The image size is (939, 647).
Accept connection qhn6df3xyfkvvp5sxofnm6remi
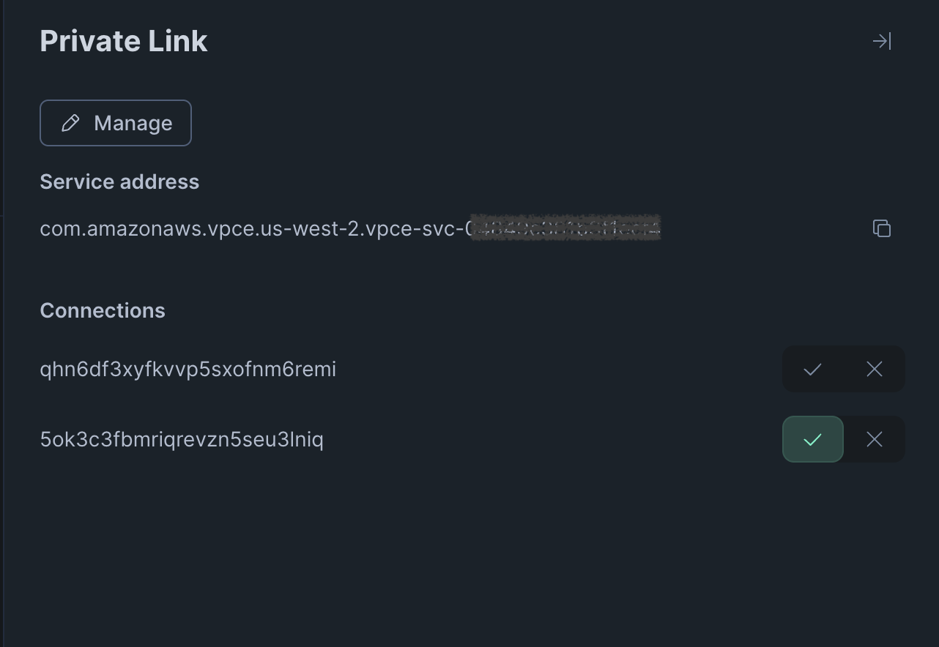pos(812,370)
